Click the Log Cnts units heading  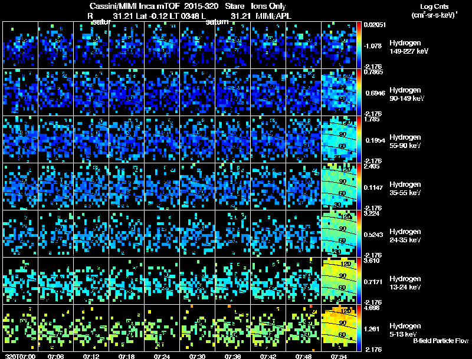(x=434, y=6)
